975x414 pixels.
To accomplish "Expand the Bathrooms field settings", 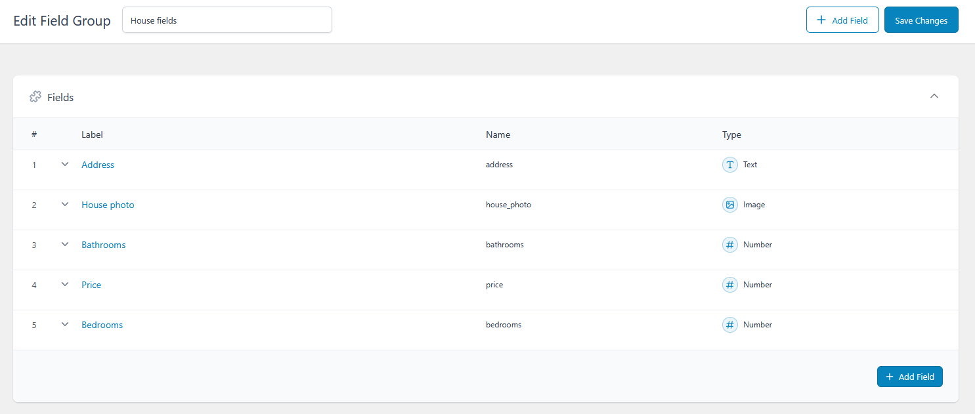I will [x=65, y=245].
